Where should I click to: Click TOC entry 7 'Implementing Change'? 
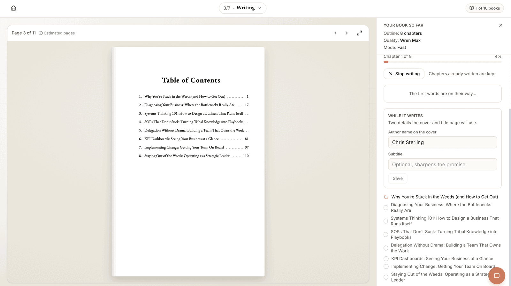pos(194,147)
